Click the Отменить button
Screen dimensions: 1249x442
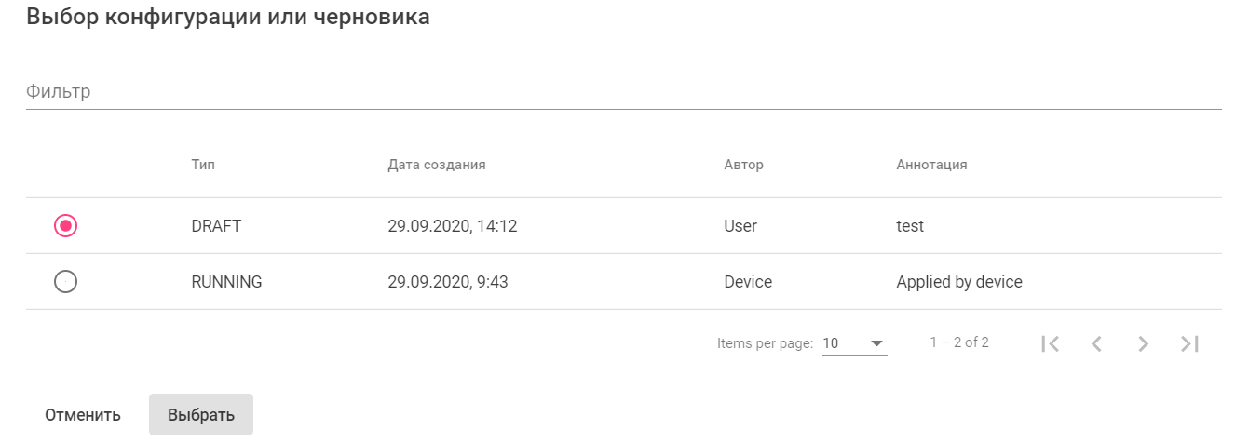[83, 415]
